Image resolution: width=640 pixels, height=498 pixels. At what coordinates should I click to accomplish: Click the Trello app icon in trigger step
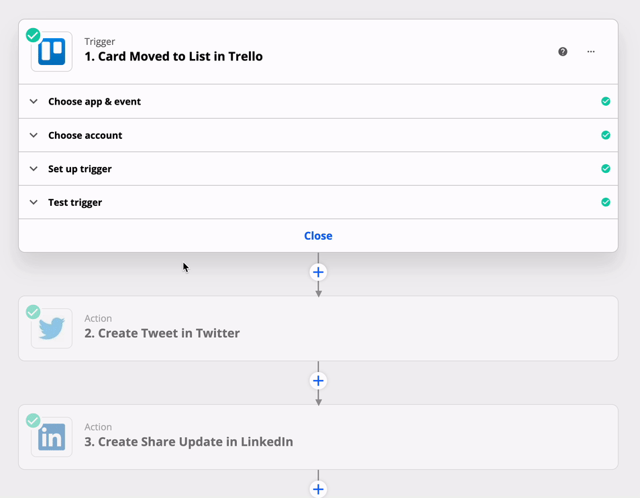52,52
